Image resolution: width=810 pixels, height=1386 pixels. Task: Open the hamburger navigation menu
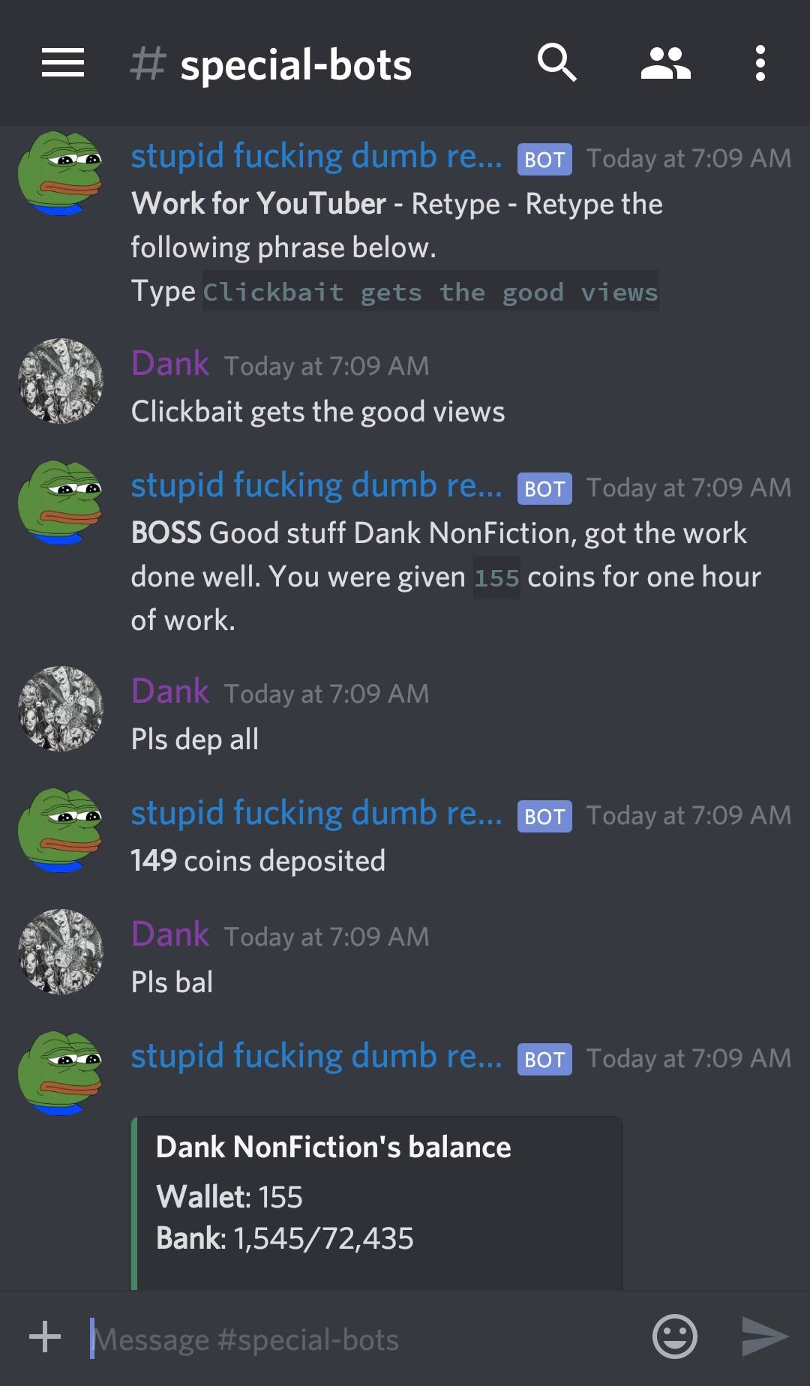[x=62, y=63]
